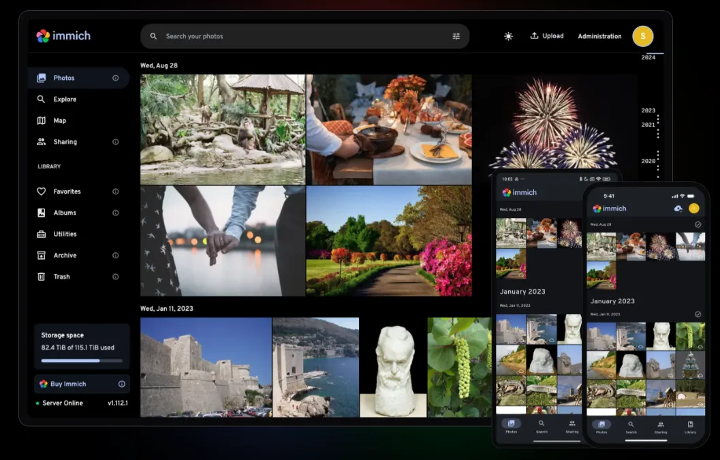
Task: Click the Upload button
Action: pyautogui.click(x=547, y=36)
